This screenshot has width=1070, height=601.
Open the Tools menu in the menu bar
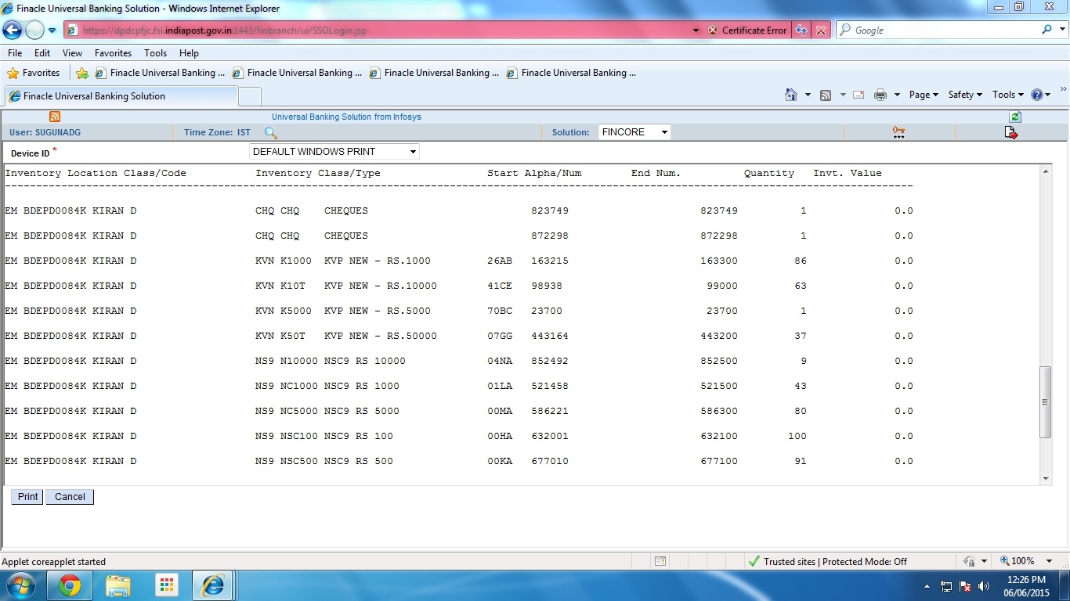155,53
